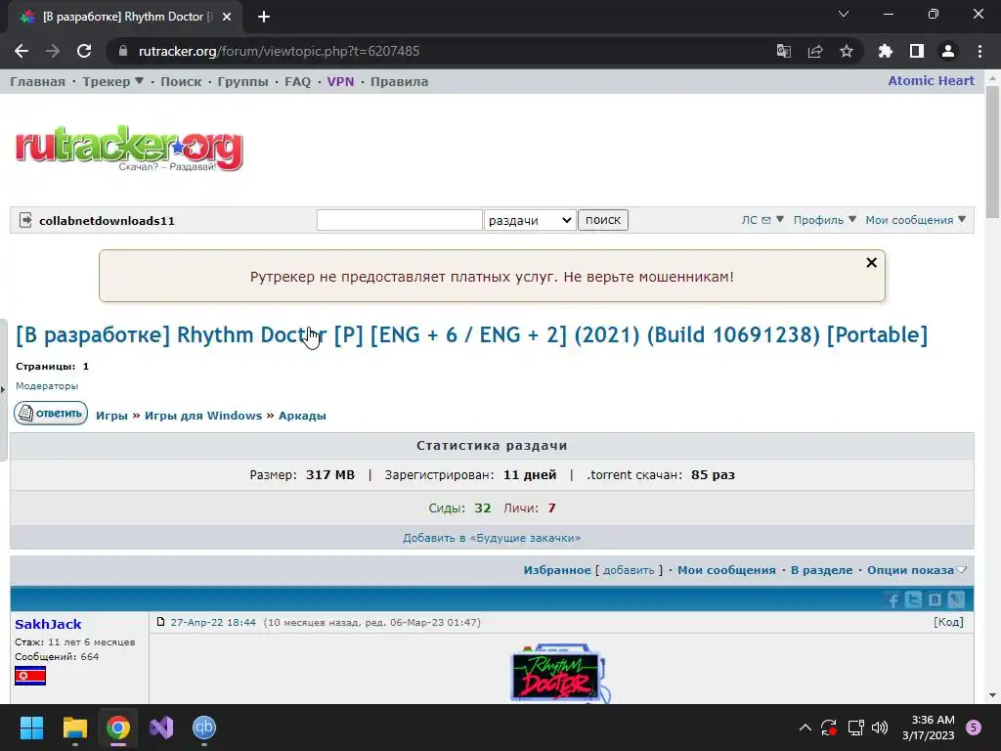Viewport: 1001px width, 751px height.
Task: Dismiss the scam warning banner
Action: tap(871, 262)
